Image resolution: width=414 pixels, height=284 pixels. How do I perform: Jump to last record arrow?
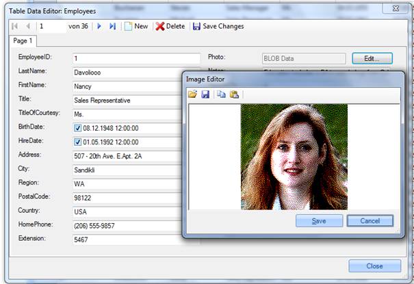[x=113, y=26]
